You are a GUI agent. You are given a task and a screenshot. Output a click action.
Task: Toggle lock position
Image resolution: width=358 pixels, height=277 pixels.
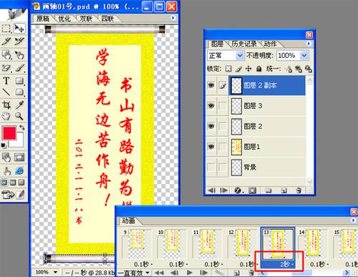pos(248,69)
